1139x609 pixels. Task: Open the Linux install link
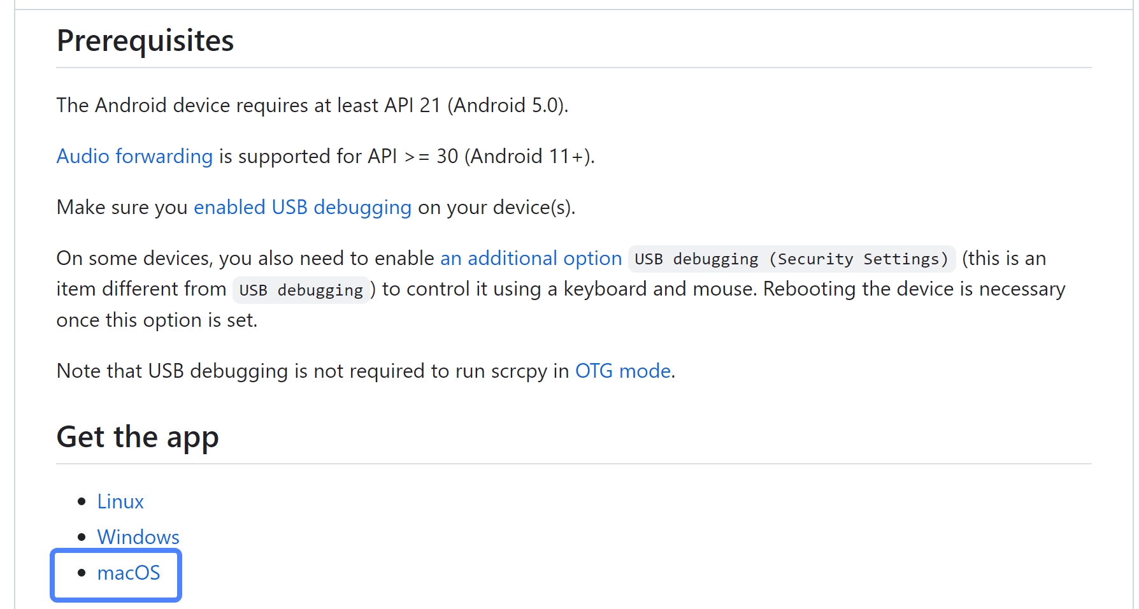pos(120,501)
